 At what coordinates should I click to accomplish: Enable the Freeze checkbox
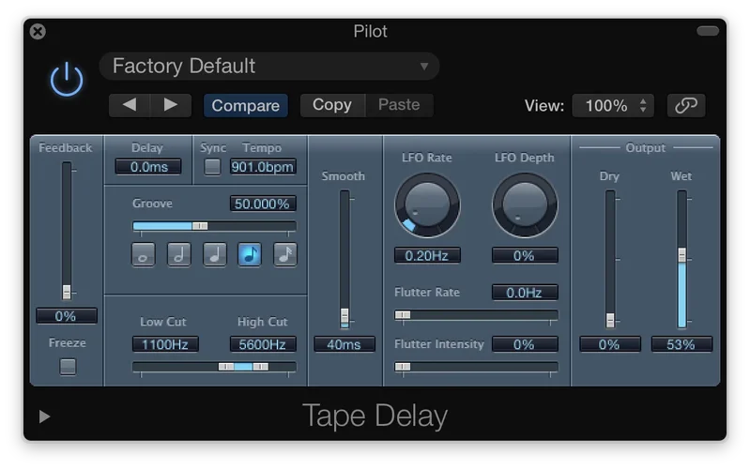point(68,367)
